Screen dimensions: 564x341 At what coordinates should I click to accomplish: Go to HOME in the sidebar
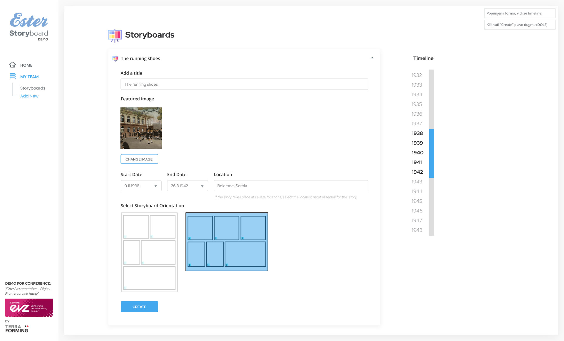(26, 65)
